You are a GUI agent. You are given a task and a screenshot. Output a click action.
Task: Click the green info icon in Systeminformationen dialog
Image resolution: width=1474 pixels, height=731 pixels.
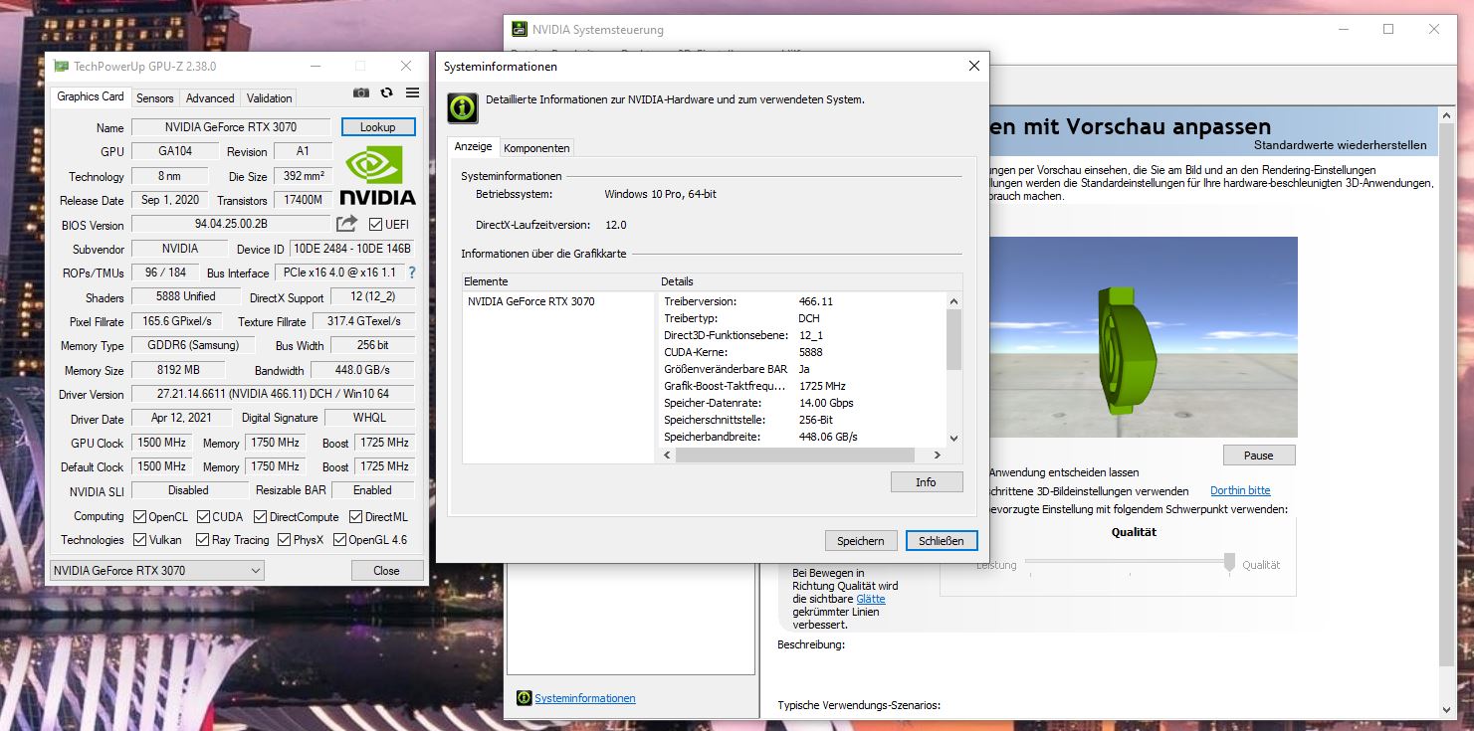(x=462, y=107)
